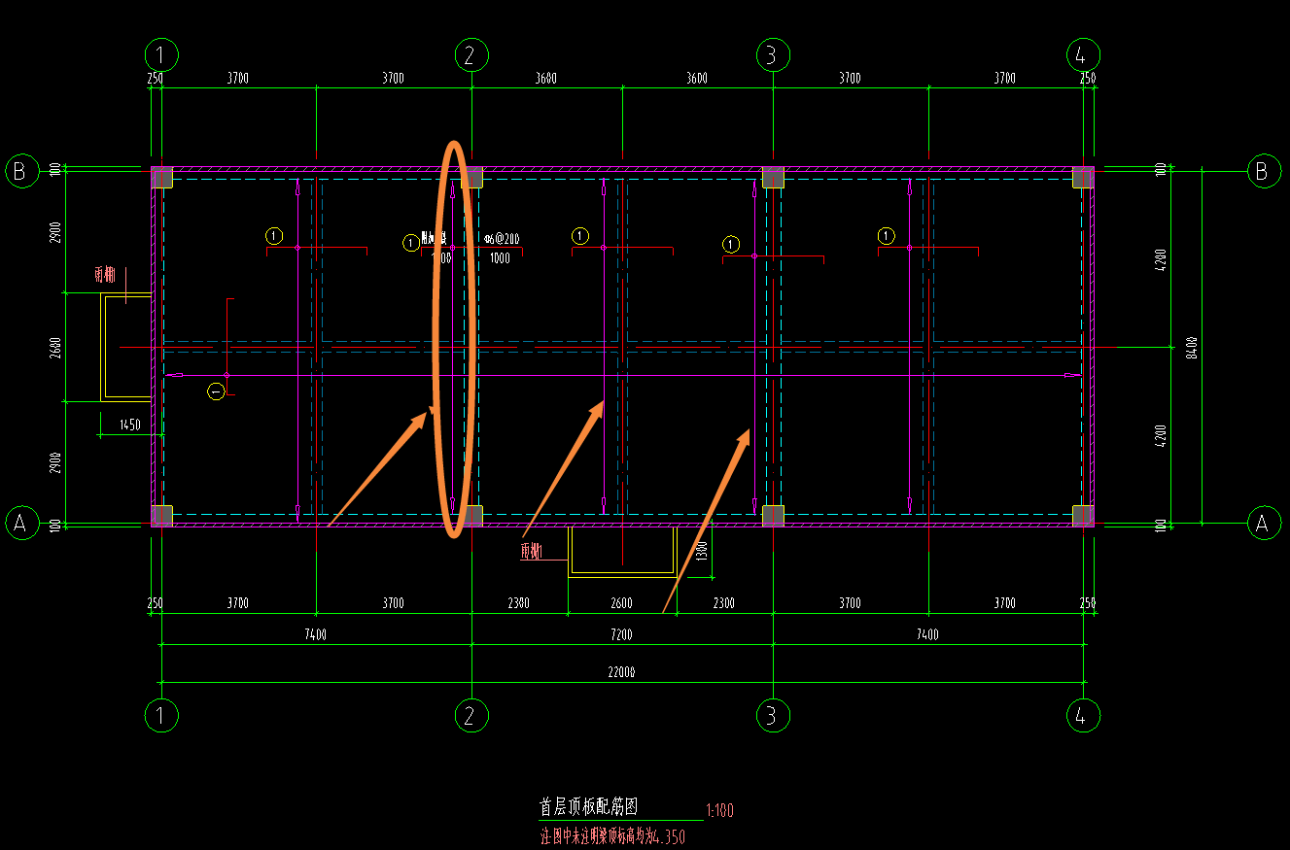Select the column at axis A-3 intersection
This screenshot has width=1290, height=850.
[773, 516]
